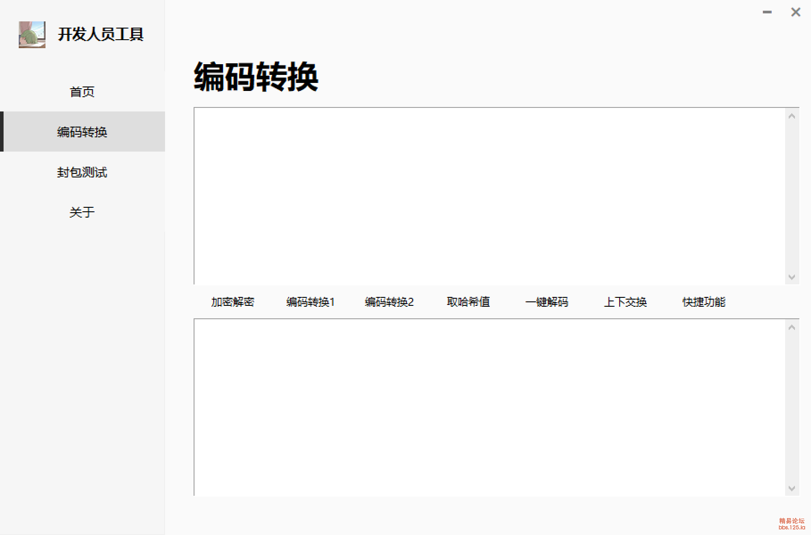811x535 pixels.
Task: Select 编码转换 in the sidebar
Action: [83, 132]
